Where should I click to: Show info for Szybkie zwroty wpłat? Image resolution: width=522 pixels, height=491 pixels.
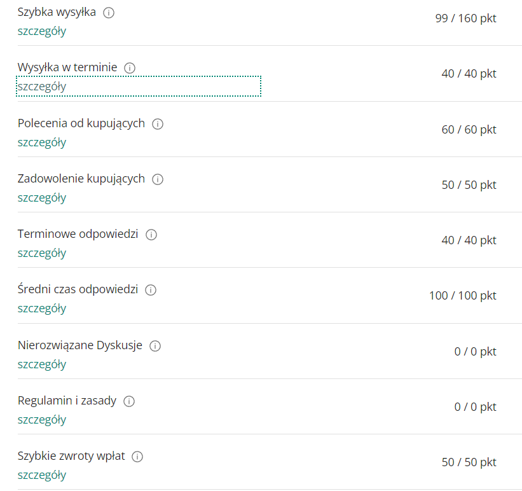point(137,457)
